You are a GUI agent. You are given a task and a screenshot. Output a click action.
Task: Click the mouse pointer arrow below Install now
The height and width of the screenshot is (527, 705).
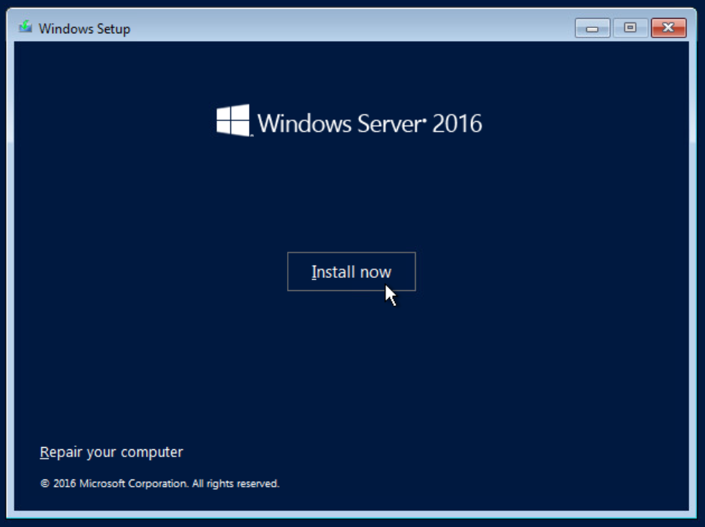tap(390, 294)
